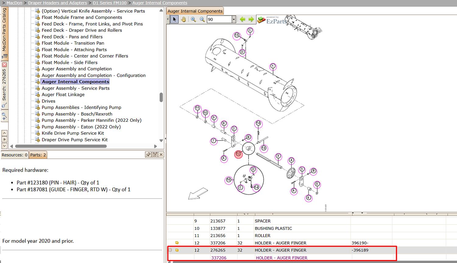The width and height of the screenshot is (457, 263).
Task: Open D1 Series FM100 breadcrumb link
Action: coord(110,3)
